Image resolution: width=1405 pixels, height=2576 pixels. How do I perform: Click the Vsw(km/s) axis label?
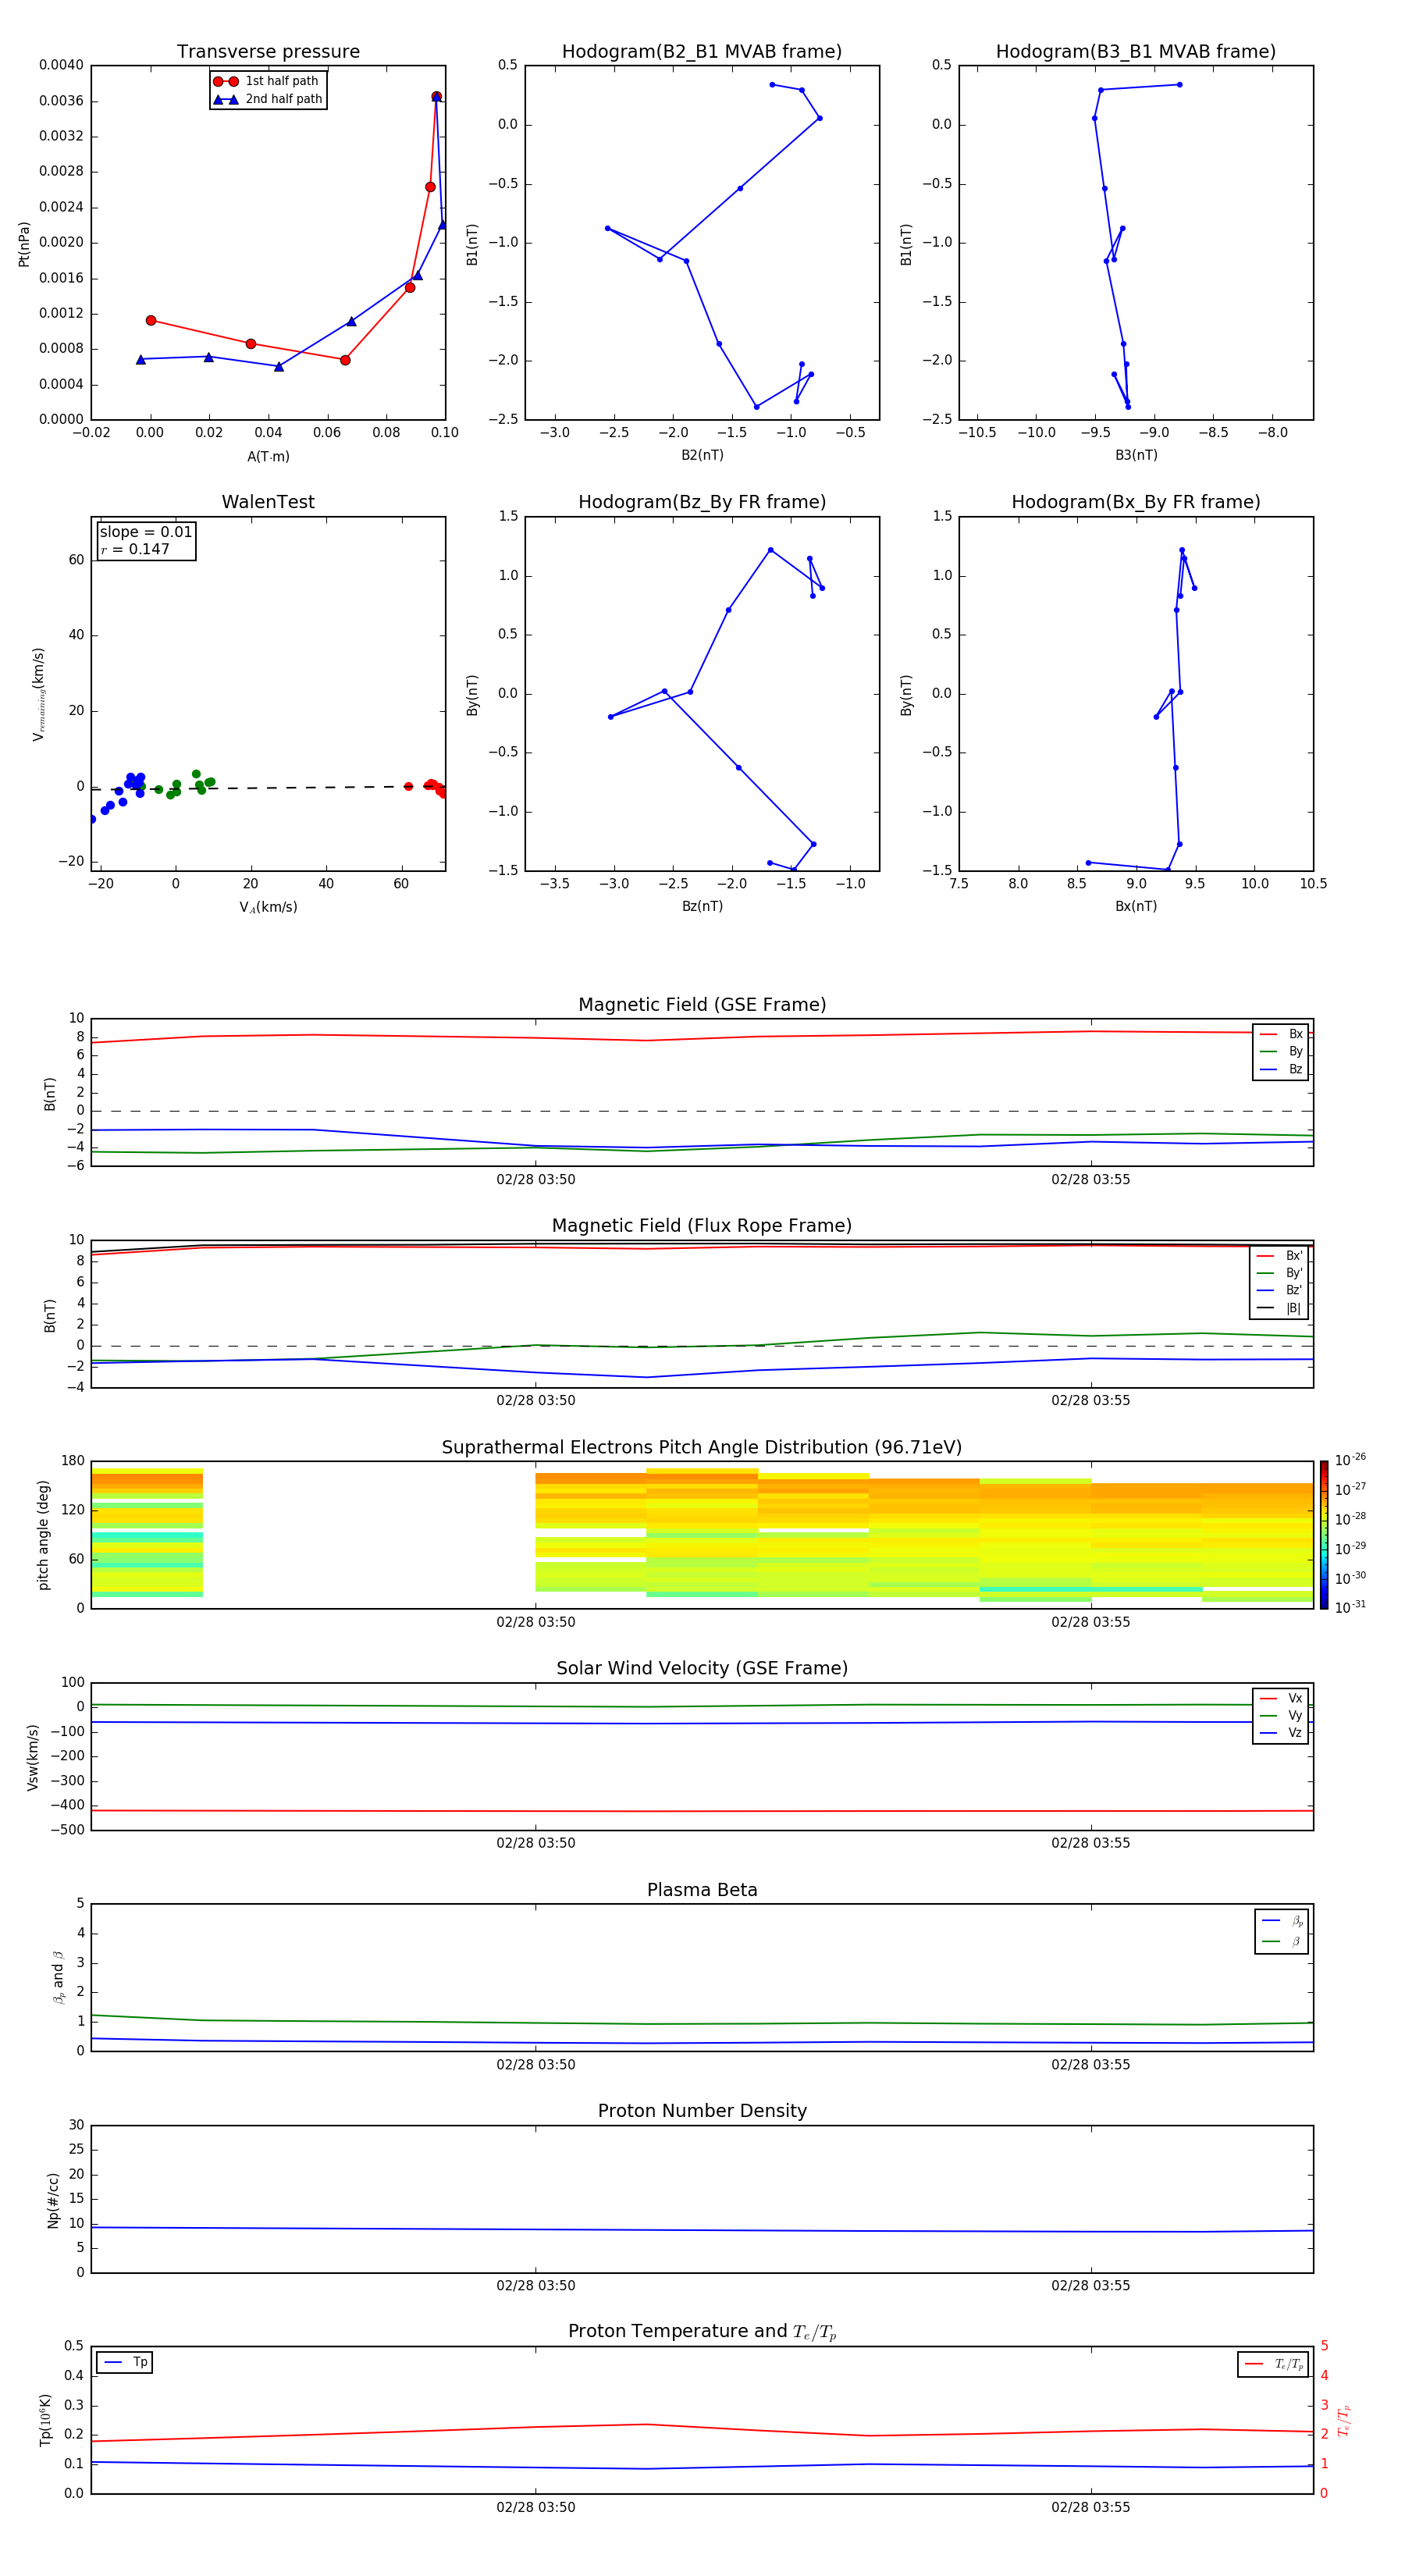point(32,1757)
